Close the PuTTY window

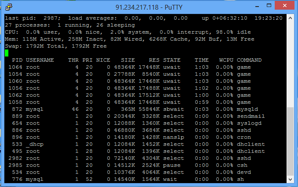pos(284,6)
